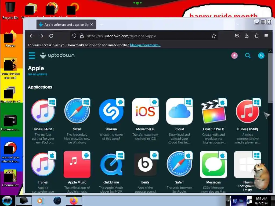Click the Messages title link

point(214,182)
